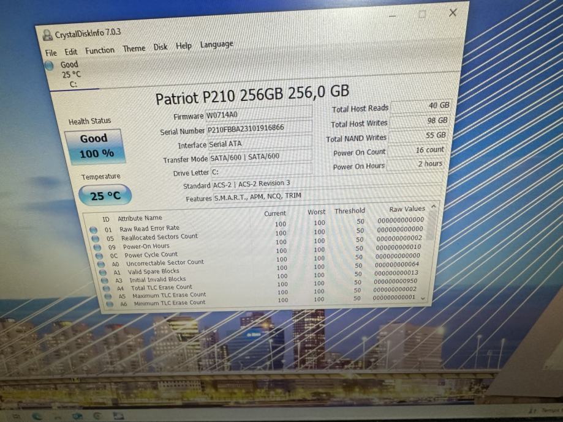The width and height of the screenshot is (563, 422).
Task: Click the CrystalDiskInfo title bar app icon
Action: pos(47,35)
